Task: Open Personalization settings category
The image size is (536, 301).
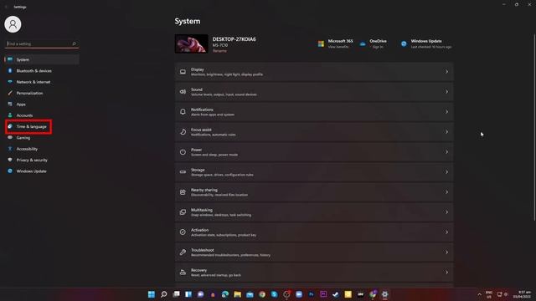Action: click(29, 93)
